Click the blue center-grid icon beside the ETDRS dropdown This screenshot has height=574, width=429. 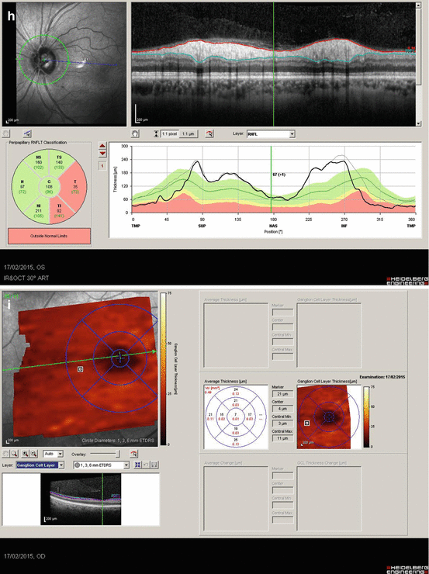137,465
